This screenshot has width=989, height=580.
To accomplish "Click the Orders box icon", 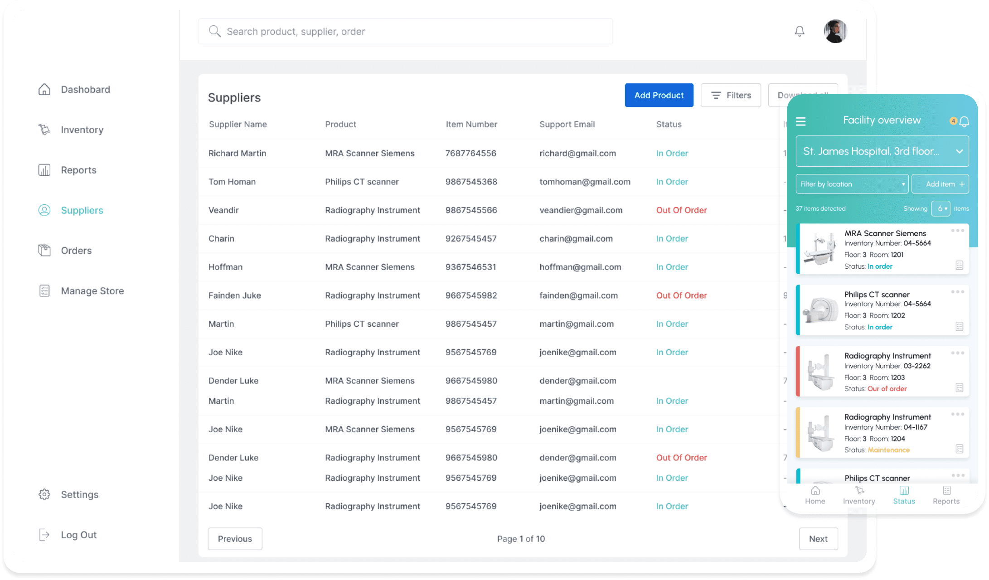I will coord(44,251).
